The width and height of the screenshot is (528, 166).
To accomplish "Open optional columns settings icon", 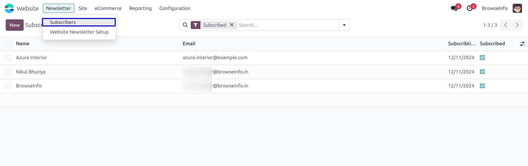I will click(522, 44).
